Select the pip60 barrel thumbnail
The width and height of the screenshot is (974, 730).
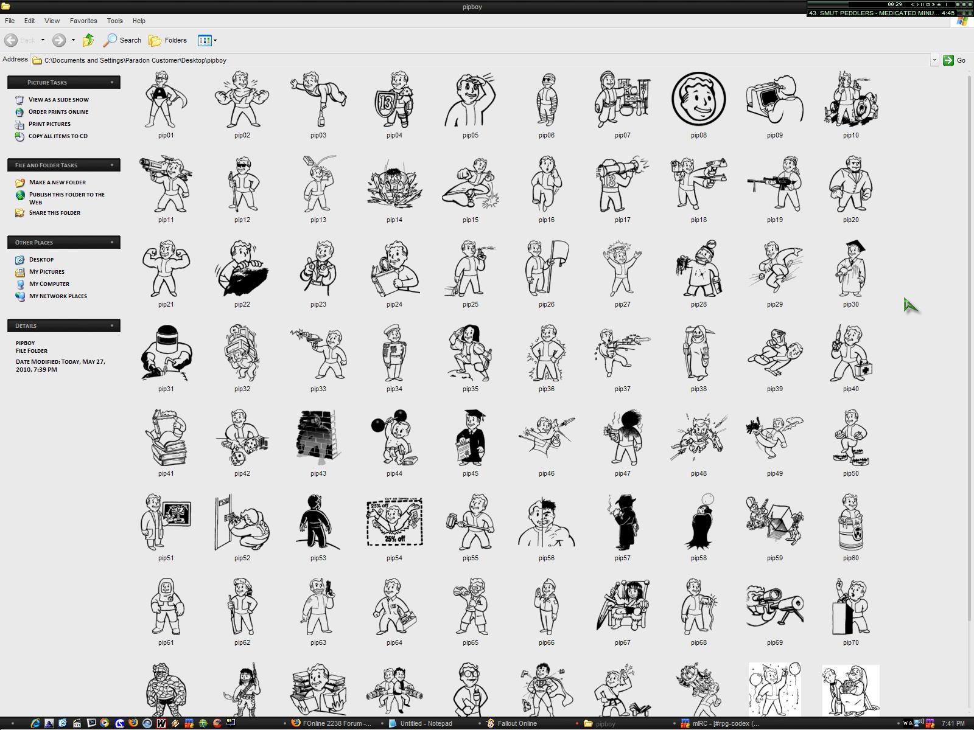coord(851,522)
